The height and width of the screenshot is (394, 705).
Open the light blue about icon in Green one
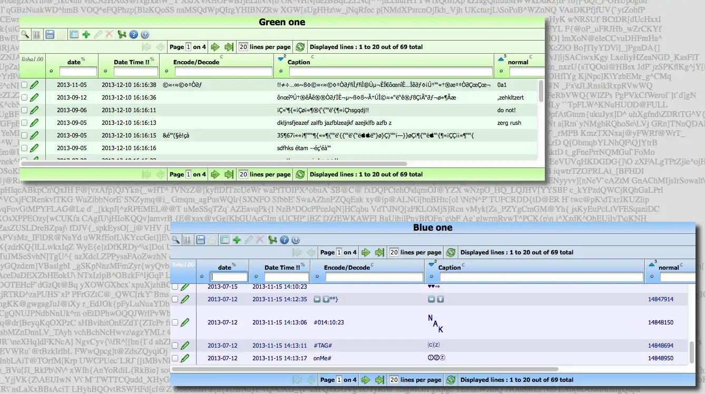145,34
